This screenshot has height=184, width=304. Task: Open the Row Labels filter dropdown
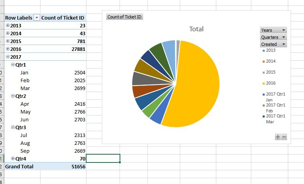[x=37, y=18]
